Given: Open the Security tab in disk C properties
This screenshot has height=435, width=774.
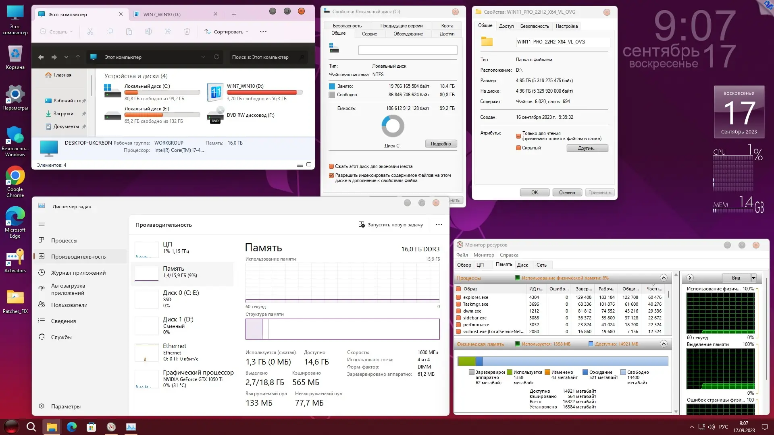Looking at the screenshot, I should coord(347,25).
